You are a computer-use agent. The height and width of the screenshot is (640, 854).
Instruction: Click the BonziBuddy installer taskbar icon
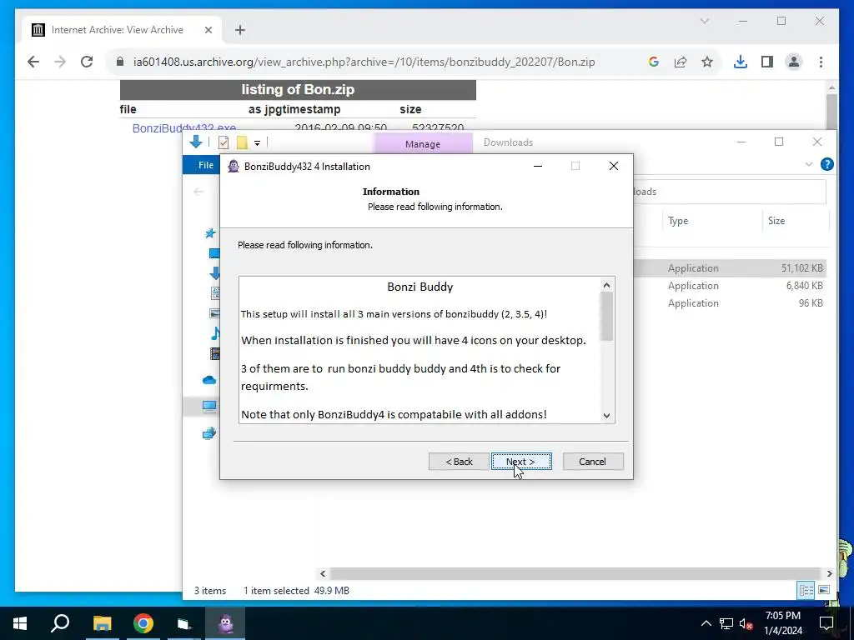pyautogui.click(x=225, y=623)
